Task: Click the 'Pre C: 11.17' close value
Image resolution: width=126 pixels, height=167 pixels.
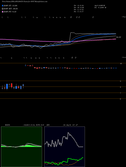Action: [79, 12]
